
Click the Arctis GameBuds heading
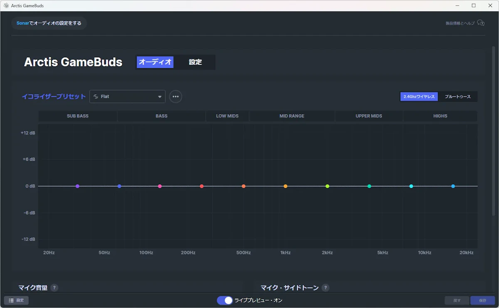pos(73,62)
